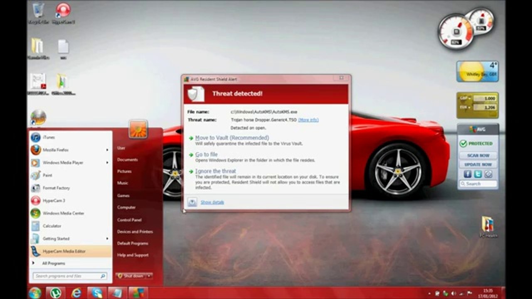Screen dimensions: 532x299
Task: Open the EUR currency dropdown in gadget
Action: [464, 108]
